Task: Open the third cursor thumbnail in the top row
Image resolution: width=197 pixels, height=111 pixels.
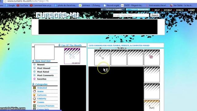Action: coord(135,58)
